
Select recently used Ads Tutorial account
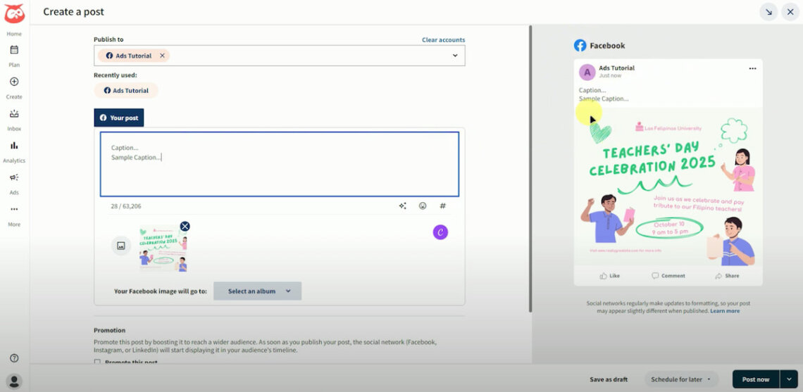(126, 91)
